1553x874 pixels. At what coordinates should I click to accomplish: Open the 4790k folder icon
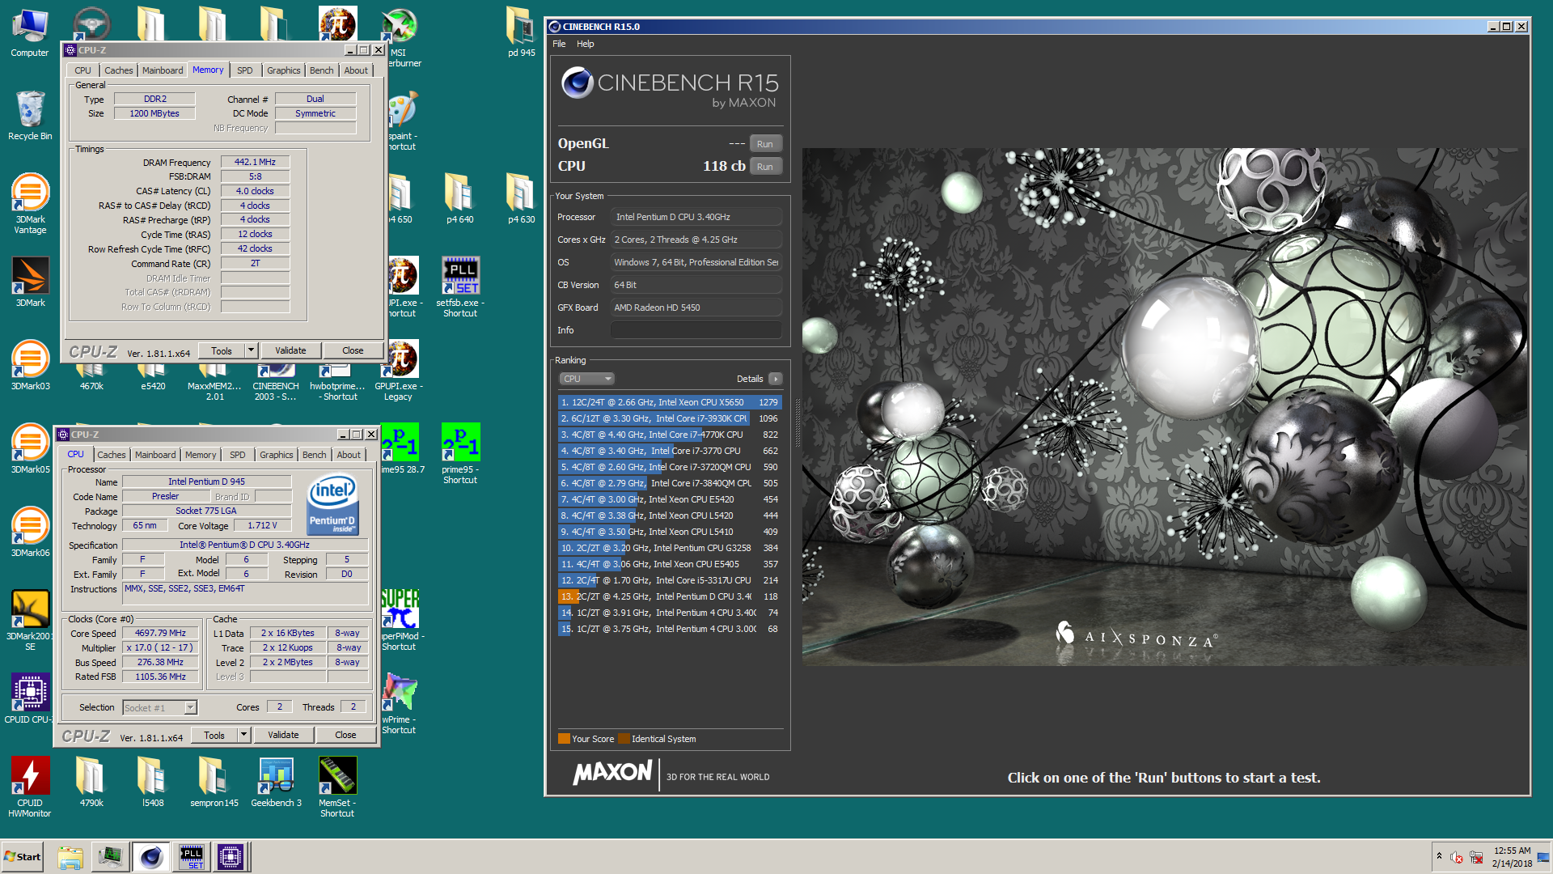[91, 782]
